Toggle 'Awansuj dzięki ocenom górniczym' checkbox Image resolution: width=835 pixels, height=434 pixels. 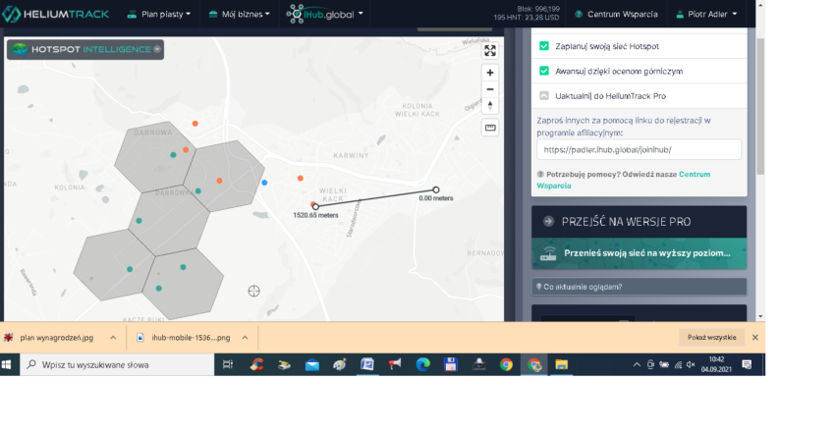(544, 71)
